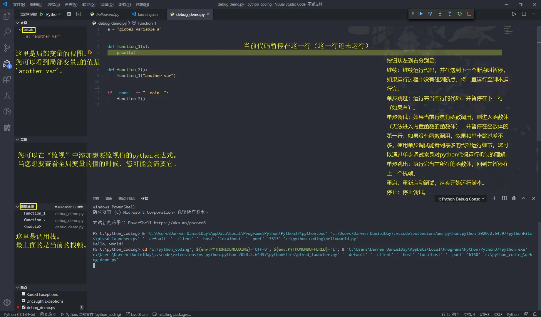Run Python file using the editor play icon
Viewport: 541px width, 317px height.
tap(514, 14)
